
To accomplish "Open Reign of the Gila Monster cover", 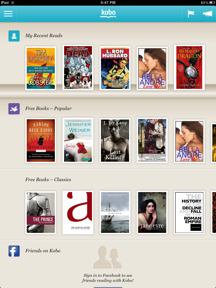I will tap(115, 68).
